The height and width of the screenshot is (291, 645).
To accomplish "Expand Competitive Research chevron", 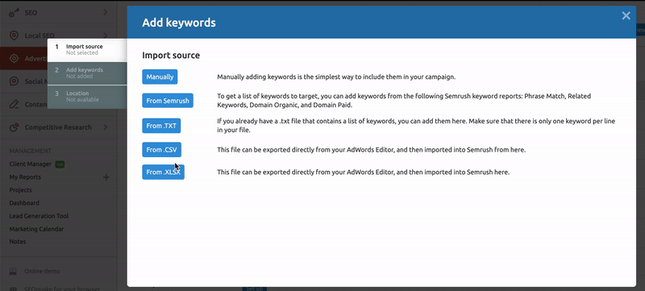I will point(106,127).
